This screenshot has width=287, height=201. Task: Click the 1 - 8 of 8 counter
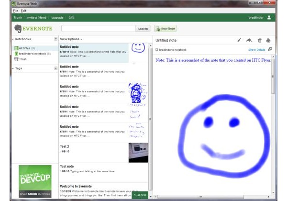pyautogui.click(x=140, y=195)
